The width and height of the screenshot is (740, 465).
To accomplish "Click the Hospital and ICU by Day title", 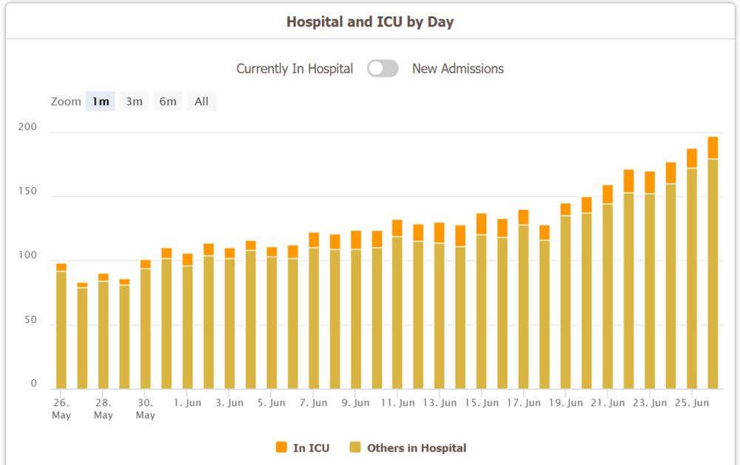I will [x=370, y=22].
